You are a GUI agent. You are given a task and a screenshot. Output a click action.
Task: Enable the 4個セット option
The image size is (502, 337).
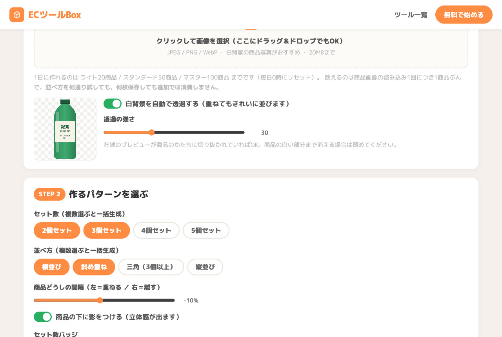(x=156, y=230)
